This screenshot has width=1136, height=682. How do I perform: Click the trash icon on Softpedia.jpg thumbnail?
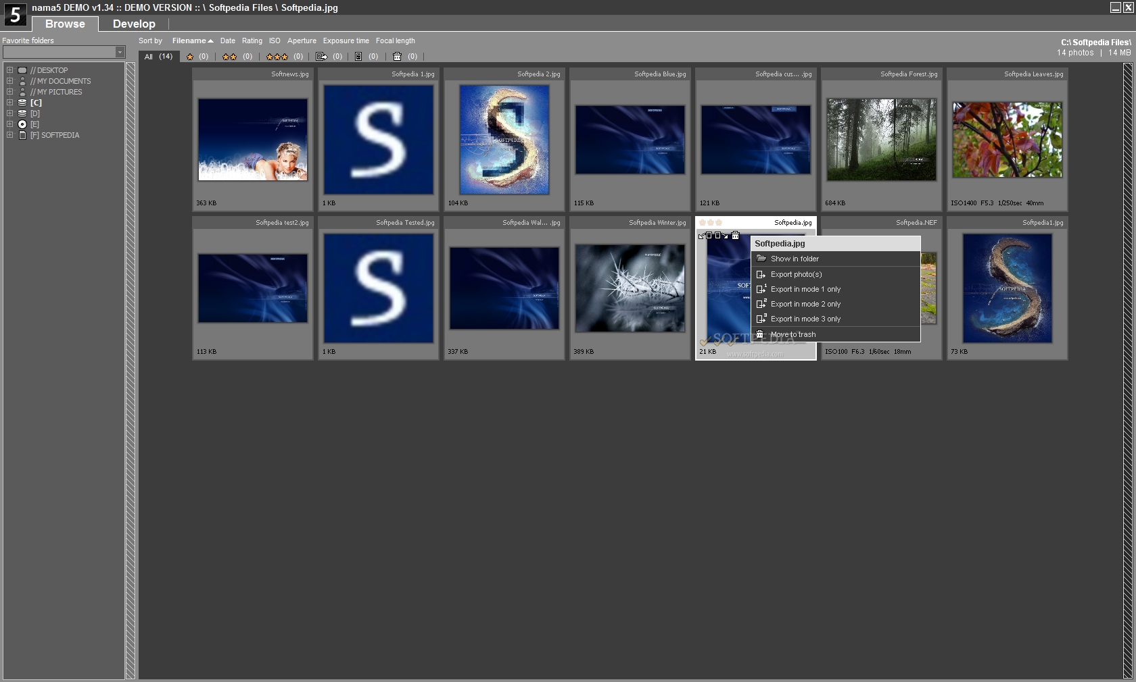(x=735, y=236)
